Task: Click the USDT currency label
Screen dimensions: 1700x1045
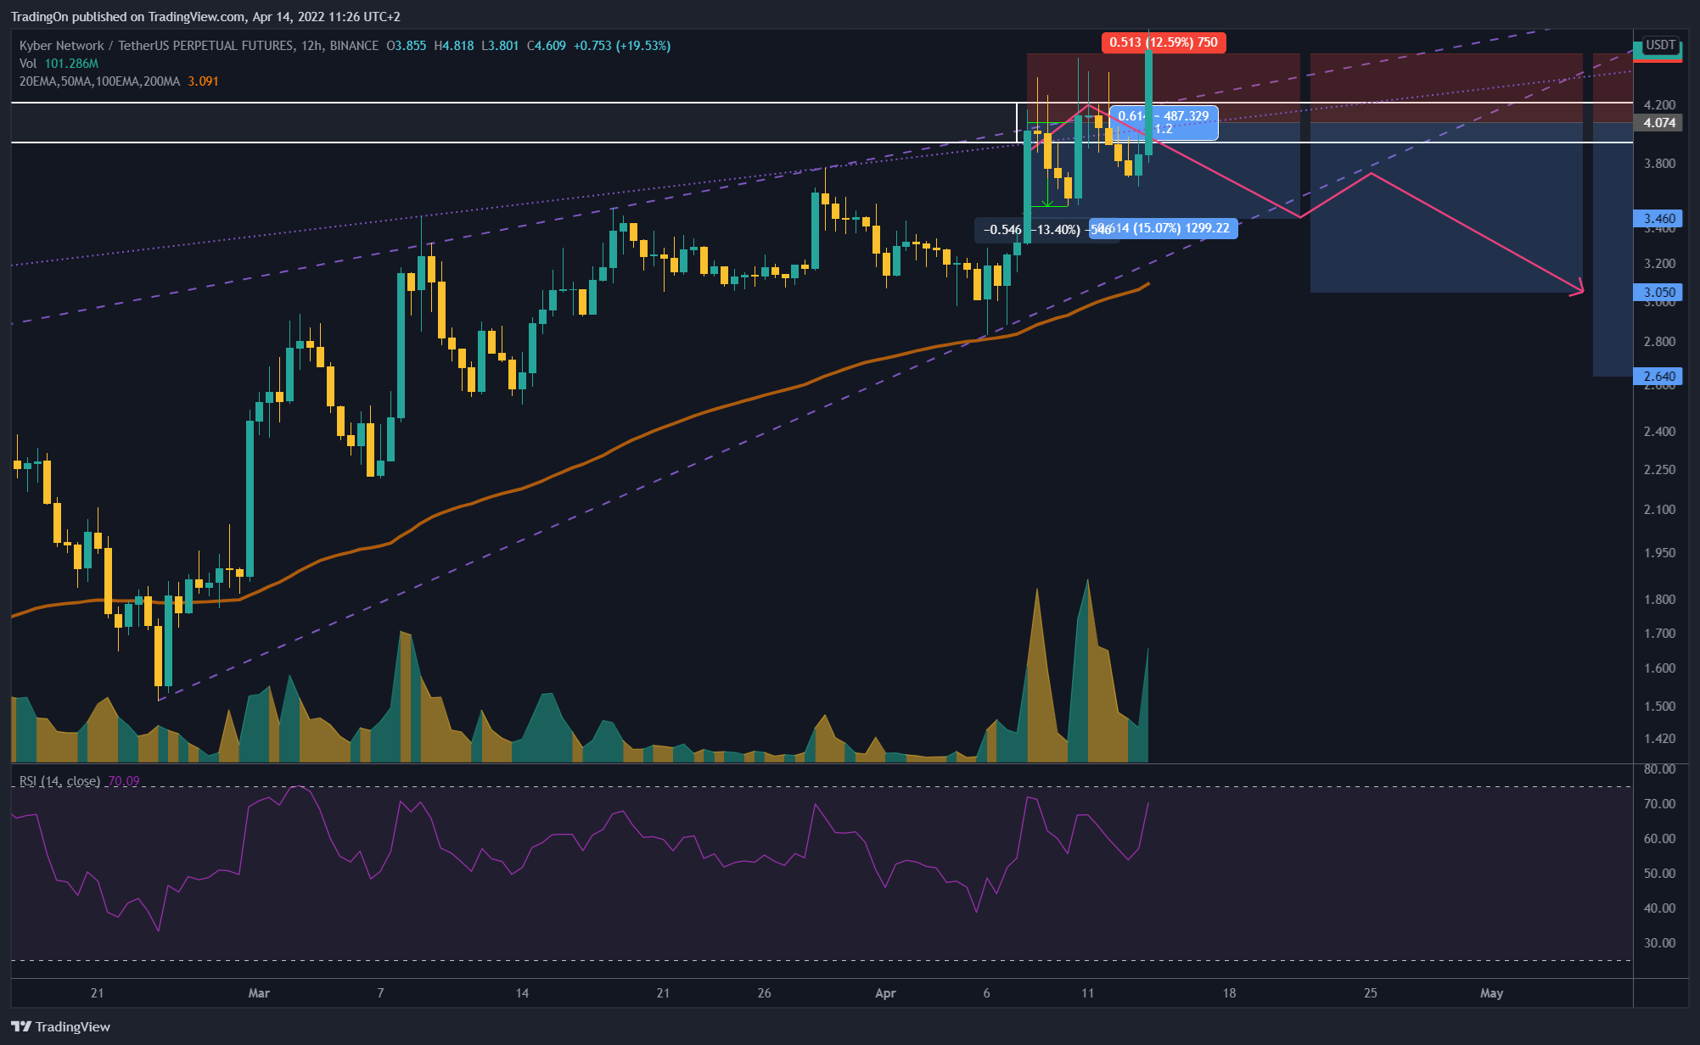Action: point(1660,45)
